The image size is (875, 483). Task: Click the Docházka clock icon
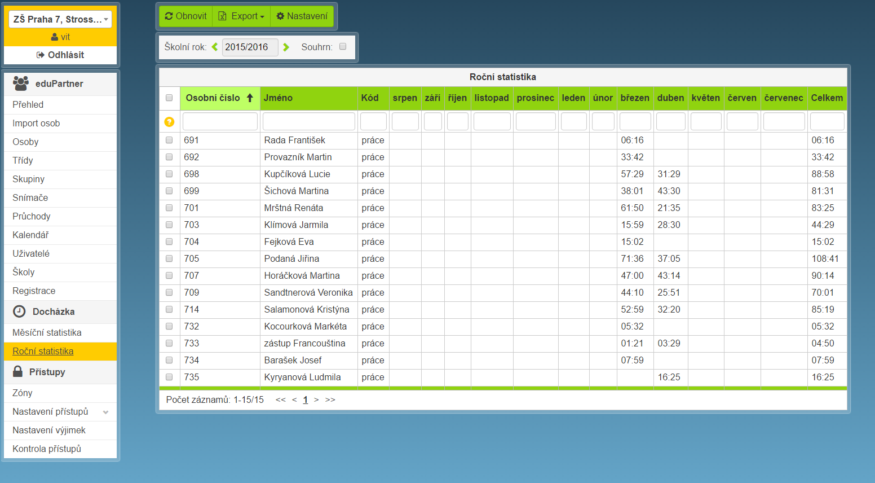[x=19, y=311]
